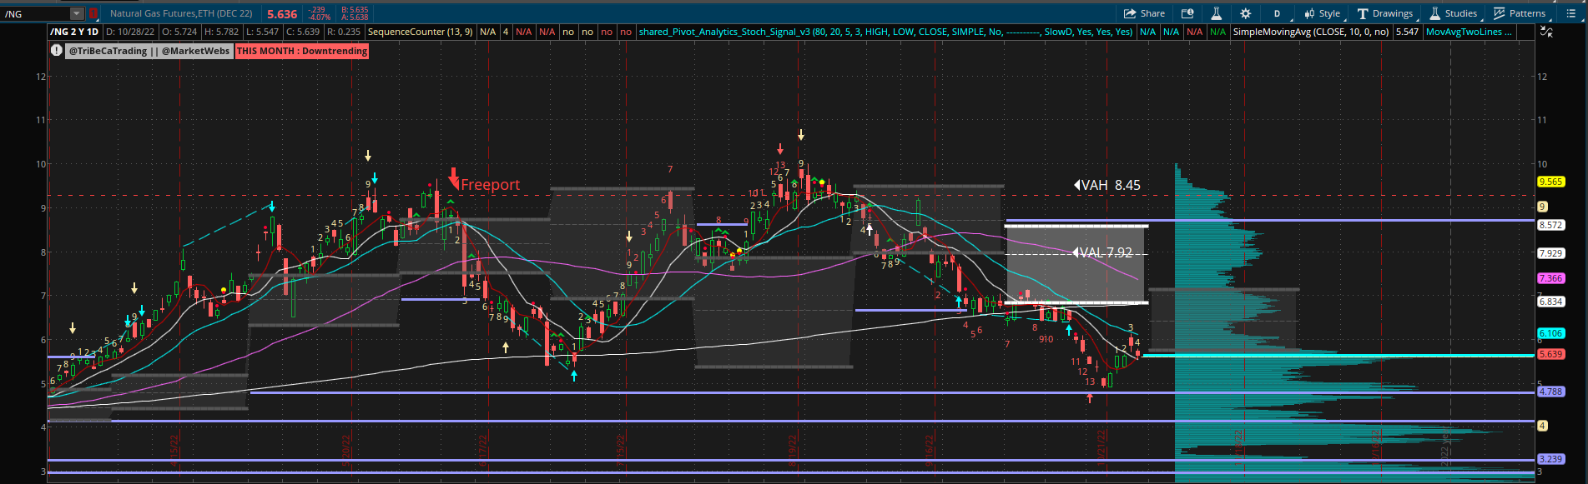Screen dimensions: 1588x484
Task: Click the 7.929 price bubble on axis
Action: [x=1550, y=253]
